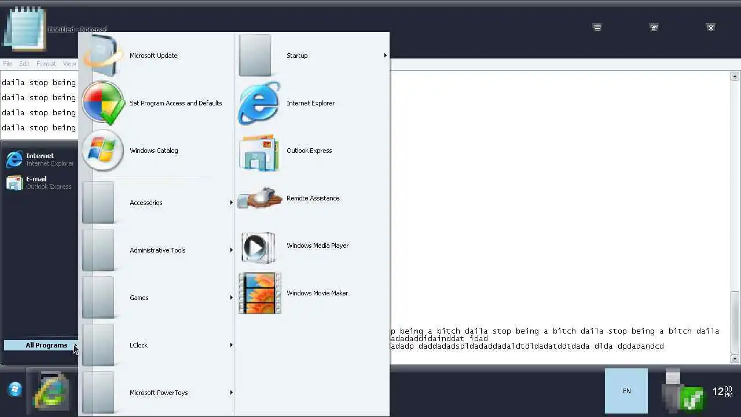The image size is (741, 417).
Task: Click the 'Internet Explorer' subtitle under Internet
Action: (x=50, y=163)
